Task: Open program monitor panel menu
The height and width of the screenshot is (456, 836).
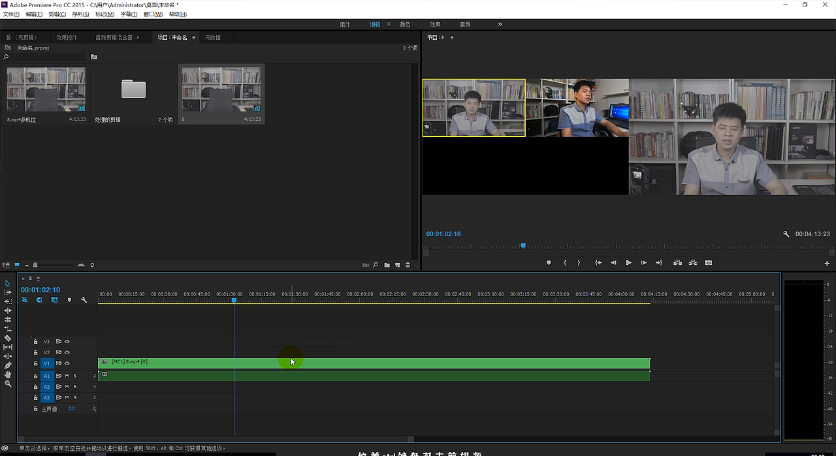Action: point(452,38)
